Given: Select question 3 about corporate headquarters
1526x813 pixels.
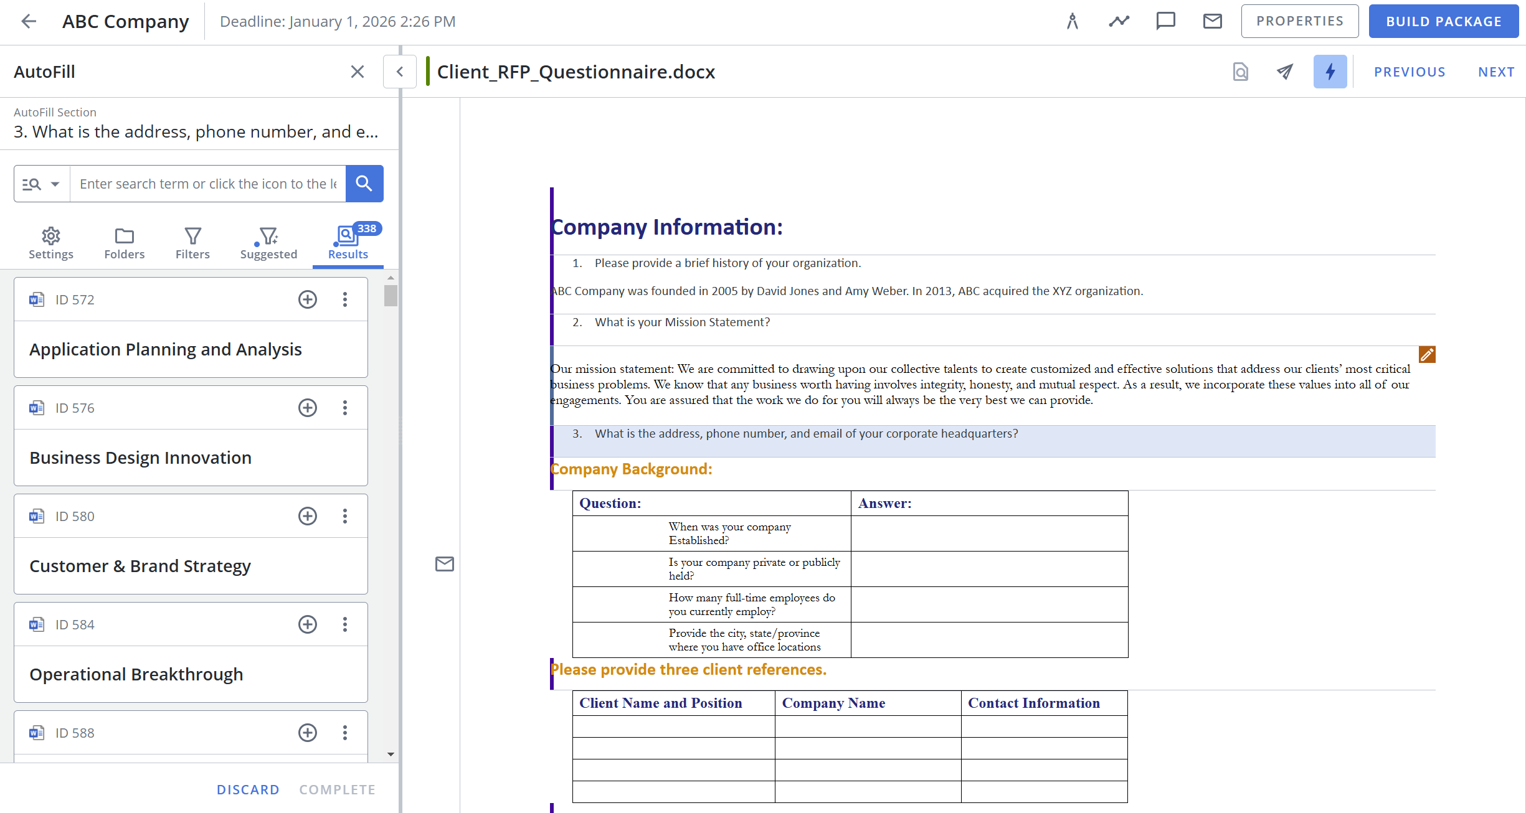Looking at the screenshot, I should coord(994,441).
